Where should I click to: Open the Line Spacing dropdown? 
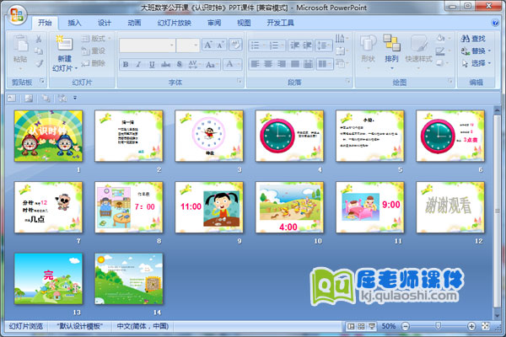click(x=324, y=45)
